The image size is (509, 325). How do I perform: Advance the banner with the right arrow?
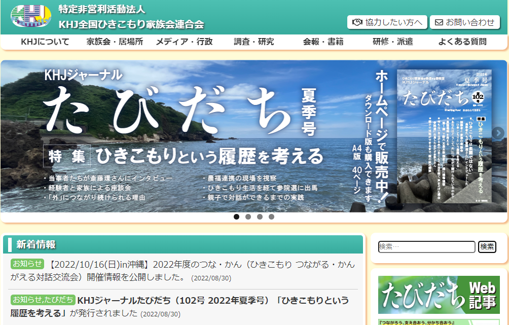click(x=498, y=133)
